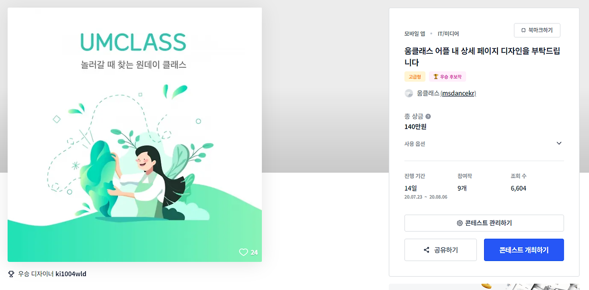Click the bookmark icon in 북마크하기

523,30
